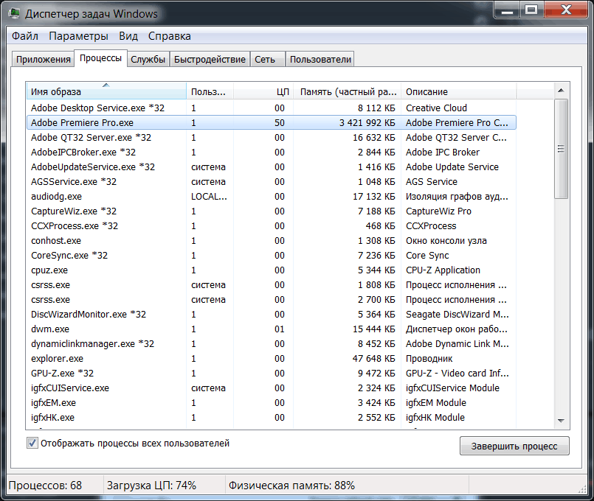The image size is (594, 501).
Task: Switch to the Пользователи tab
Action: (320, 60)
